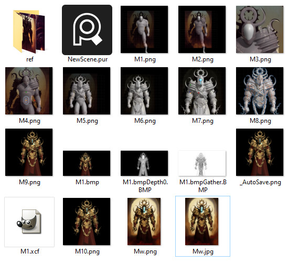
Task: Click the 'Mw.png' file name
Action: 145,251
